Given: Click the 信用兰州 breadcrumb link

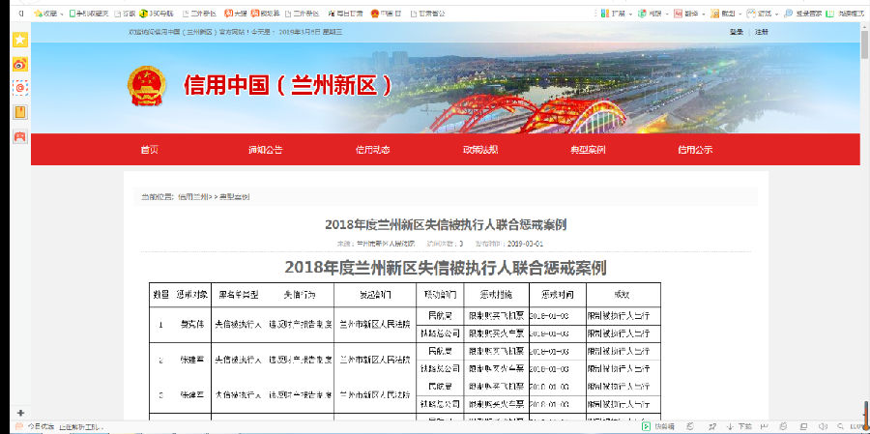Looking at the screenshot, I should [x=192, y=196].
